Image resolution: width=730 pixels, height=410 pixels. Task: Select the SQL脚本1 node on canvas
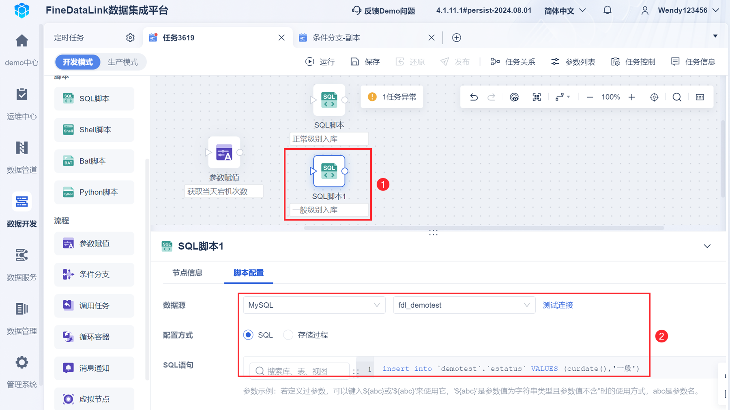[x=329, y=171]
